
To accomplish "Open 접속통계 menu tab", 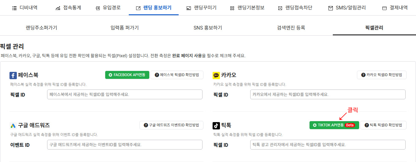I will pos(68,8).
